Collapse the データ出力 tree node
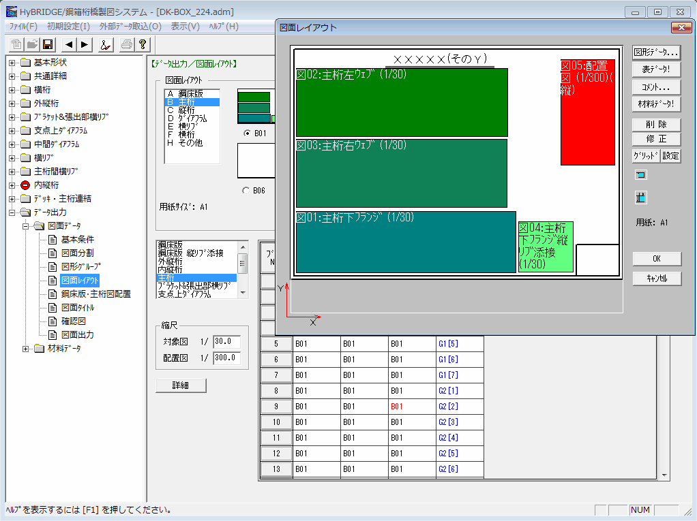Image resolution: width=697 pixels, height=521 pixels. click(12, 212)
